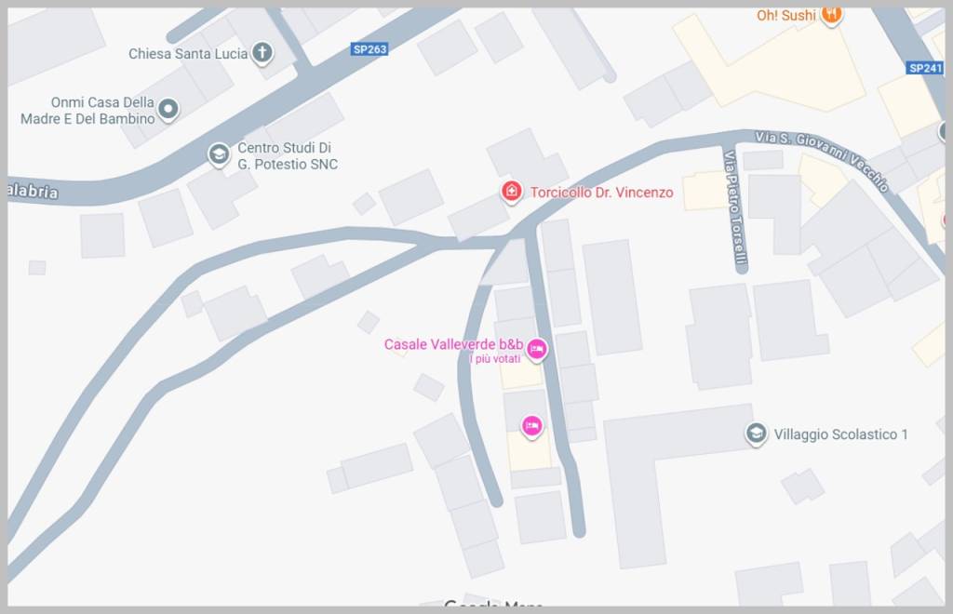Viewport: 953px width, 614px height.
Task: Click the SP241 road shield
Action: [x=925, y=68]
